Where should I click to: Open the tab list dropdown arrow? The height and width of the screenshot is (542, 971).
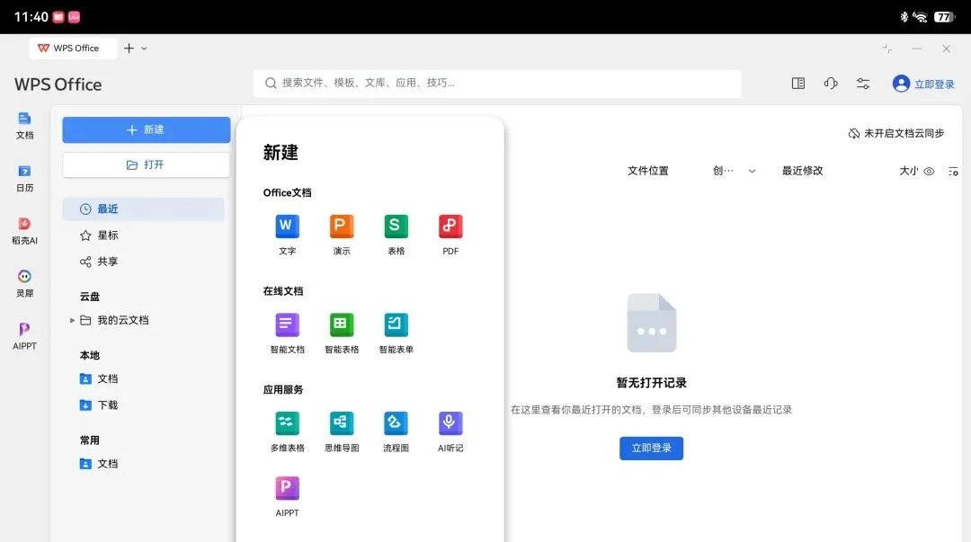click(144, 48)
